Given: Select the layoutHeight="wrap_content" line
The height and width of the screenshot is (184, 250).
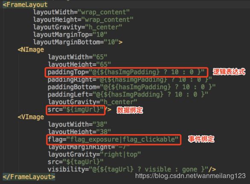Looking at the screenshot, I should pos(83,20).
